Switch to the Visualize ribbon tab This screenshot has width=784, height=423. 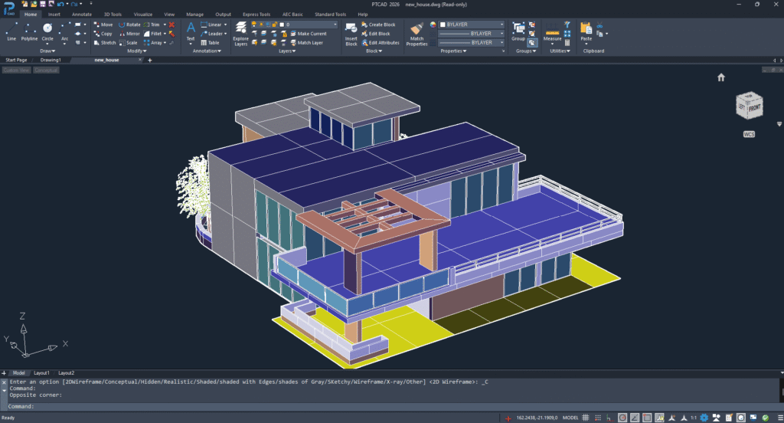click(142, 14)
